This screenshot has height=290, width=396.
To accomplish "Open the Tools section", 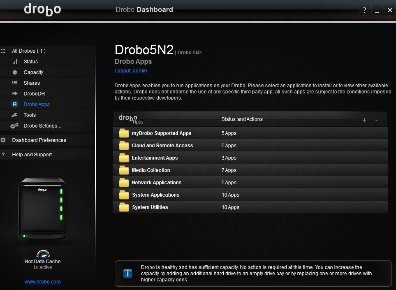I will [47, 115].
